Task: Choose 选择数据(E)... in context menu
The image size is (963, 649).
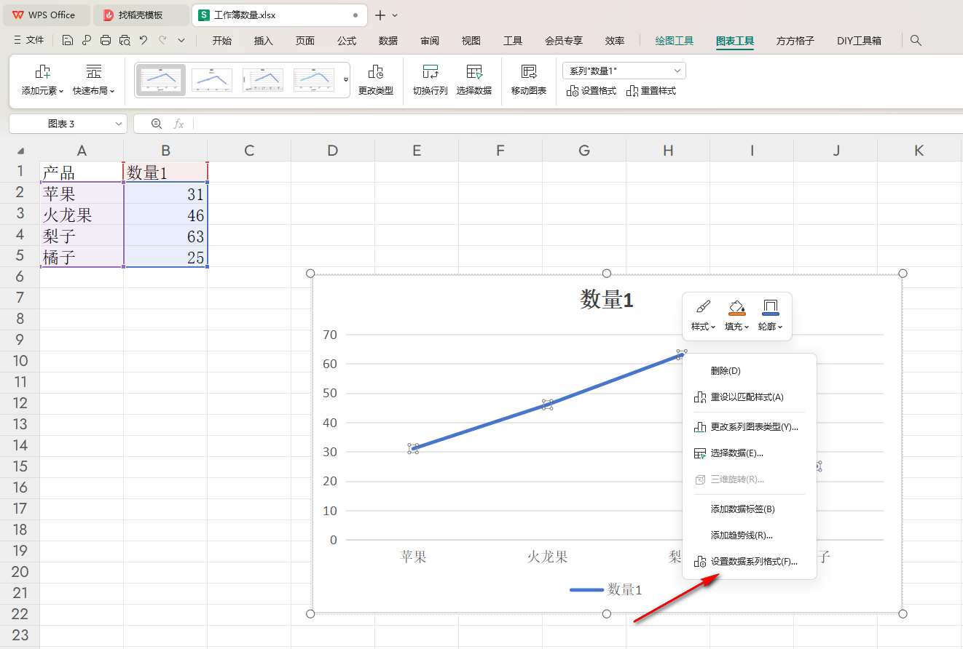Action: point(750,453)
